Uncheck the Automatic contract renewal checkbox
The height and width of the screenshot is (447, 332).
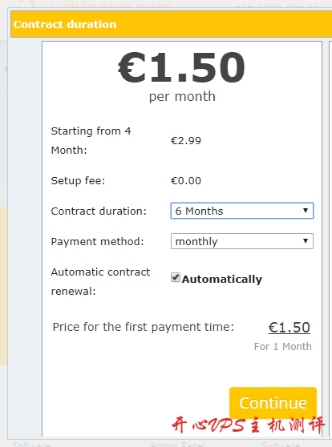pyautogui.click(x=176, y=277)
